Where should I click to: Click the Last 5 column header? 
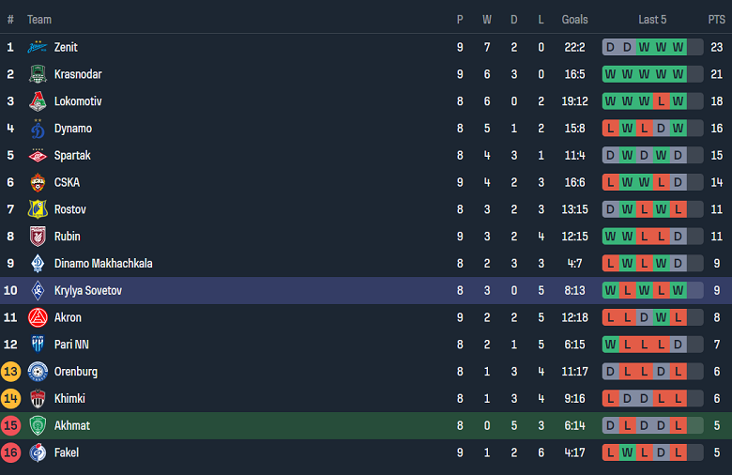point(652,20)
